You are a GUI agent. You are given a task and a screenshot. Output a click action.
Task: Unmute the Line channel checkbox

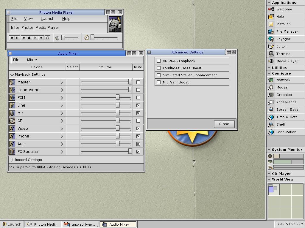tap(138, 105)
